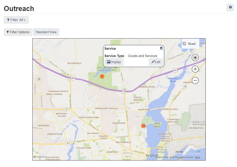Select the pin in Little Cataraqui Creek Conservation Area
Screen dimensions: 237x167
click(102, 76)
